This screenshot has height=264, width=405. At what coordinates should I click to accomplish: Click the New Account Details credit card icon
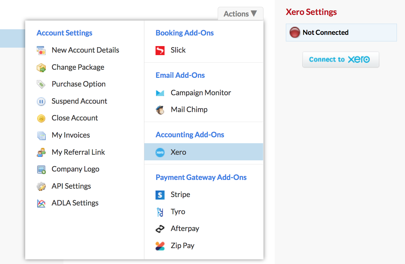click(x=41, y=50)
